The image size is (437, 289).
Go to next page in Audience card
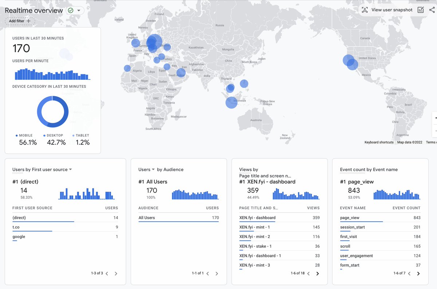pyautogui.click(x=217, y=273)
